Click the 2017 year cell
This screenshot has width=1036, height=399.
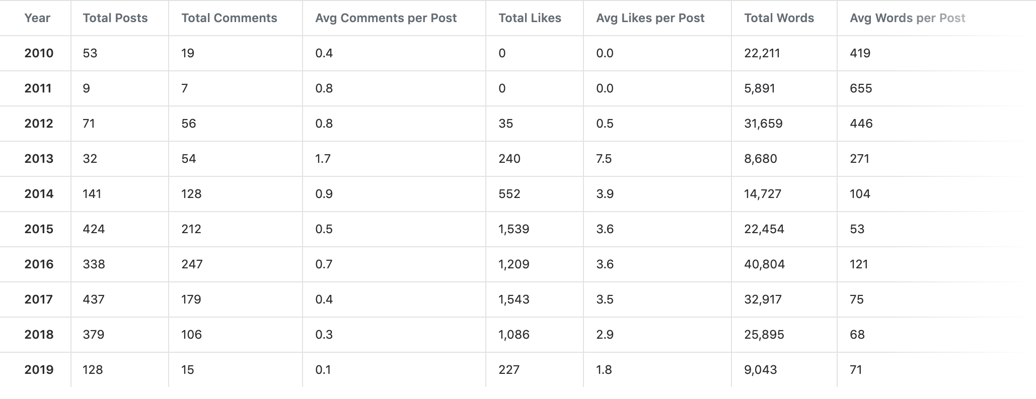(39, 300)
